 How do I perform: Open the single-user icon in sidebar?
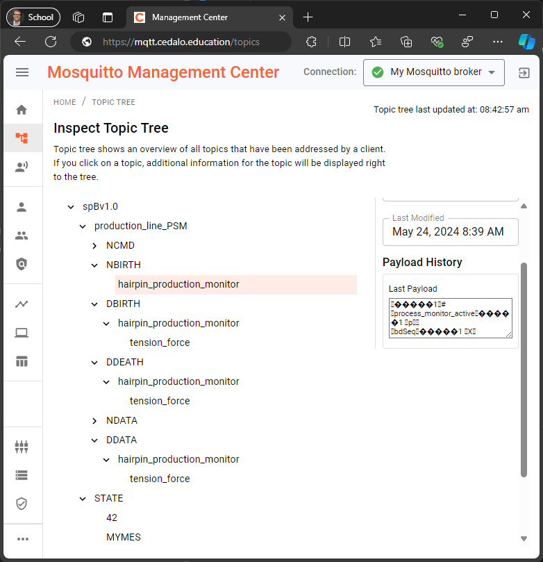[x=22, y=207]
